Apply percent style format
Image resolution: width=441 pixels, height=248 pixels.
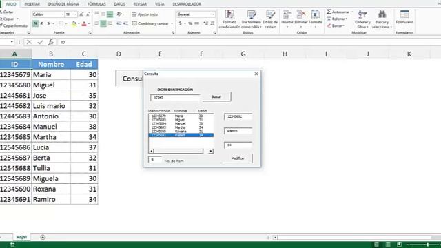pos(190,23)
